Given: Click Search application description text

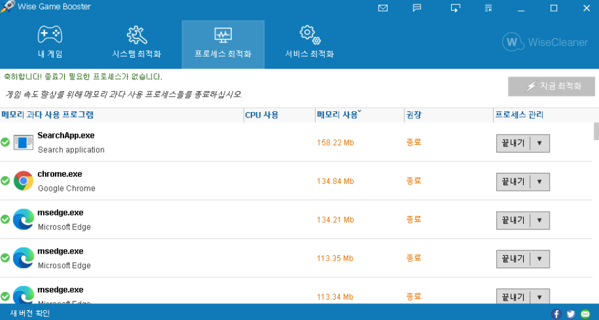Looking at the screenshot, I should click(71, 150).
